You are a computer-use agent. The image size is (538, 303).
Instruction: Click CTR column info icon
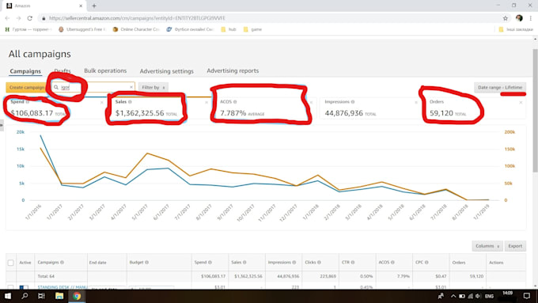[x=353, y=263]
